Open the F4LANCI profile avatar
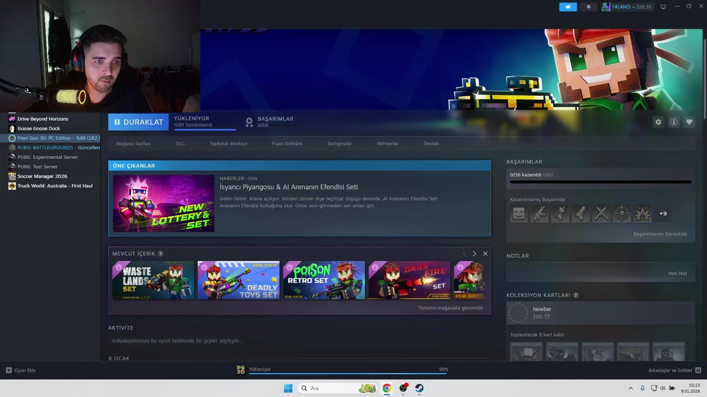Viewport: 707px width, 397px height. [x=606, y=7]
